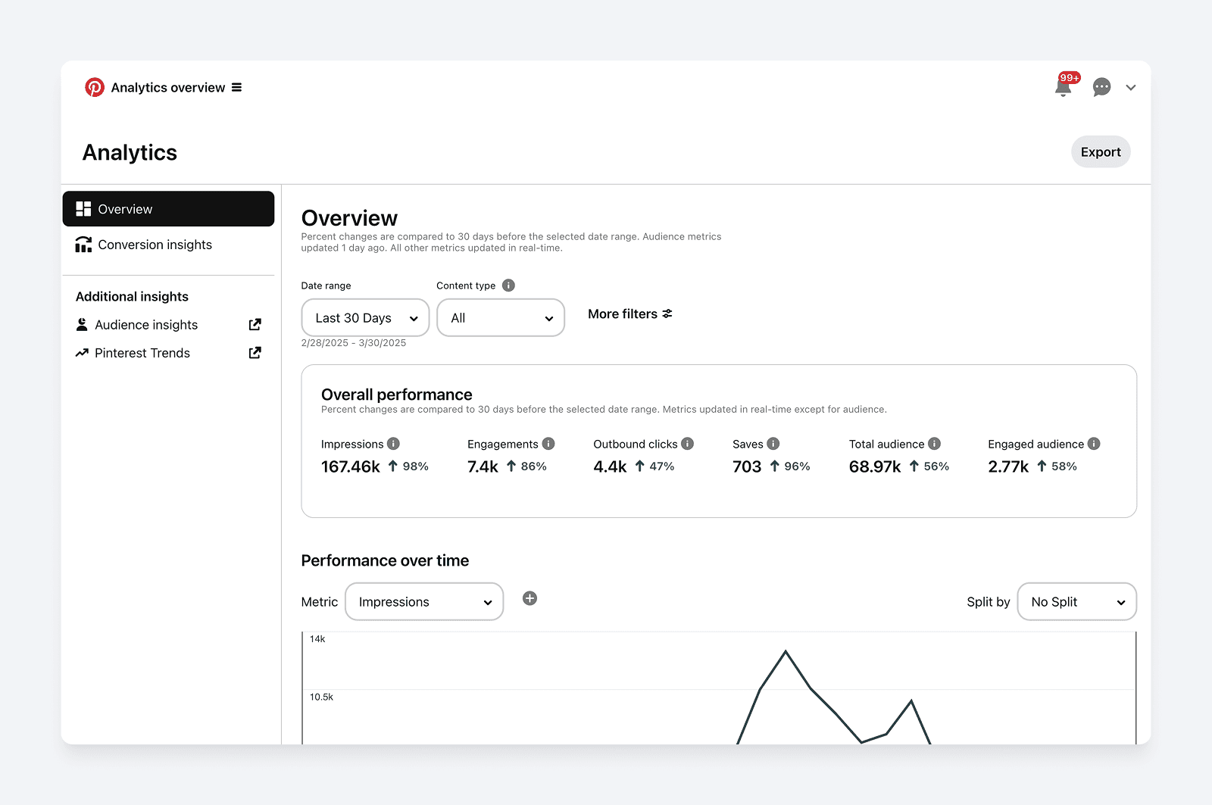The image size is (1212, 805).
Task: Open Pinterest Trends link
Action: [x=142, y=353]
